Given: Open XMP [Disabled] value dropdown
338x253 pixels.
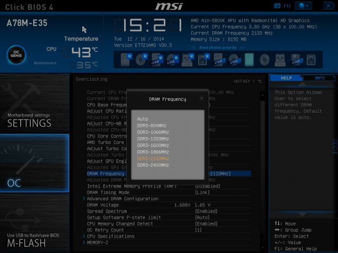Looking at the screenshot, I should pos(208,186).
